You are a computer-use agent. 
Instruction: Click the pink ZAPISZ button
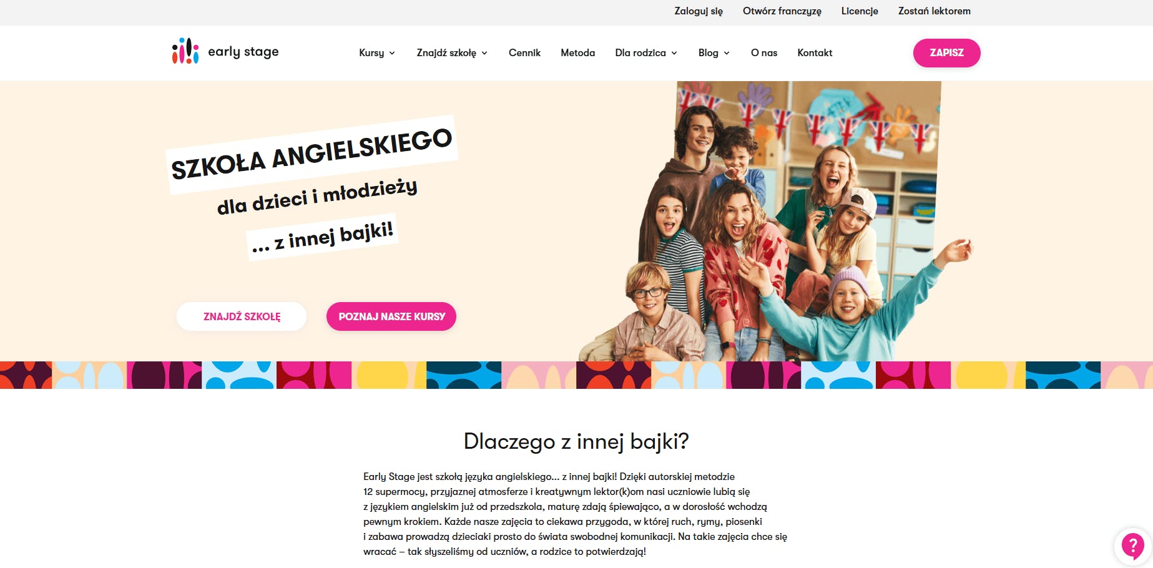click(x=946, y=53)
